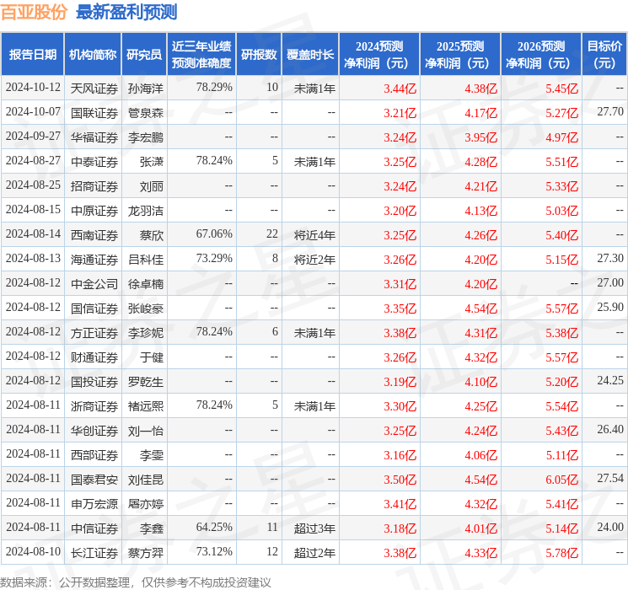
Task: Select the 最新盈利预测 heading
Action: pos(126,13)
